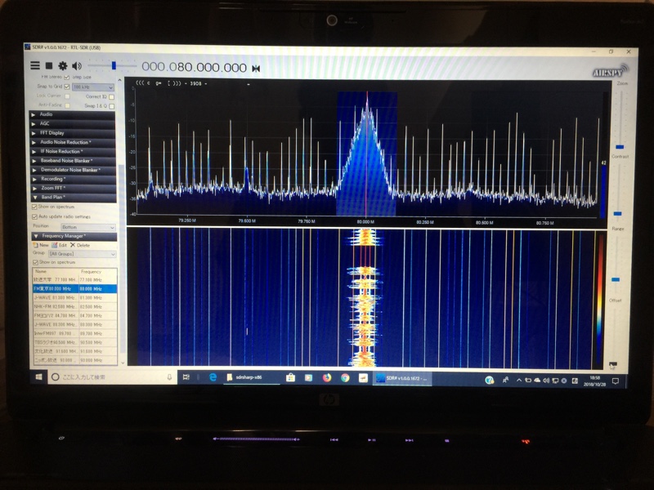The height and width of the screenshot is (490, 654).
Task: Select the FM Tokyo 80.000 MHz bookmark row
Action: click(74, 289)
